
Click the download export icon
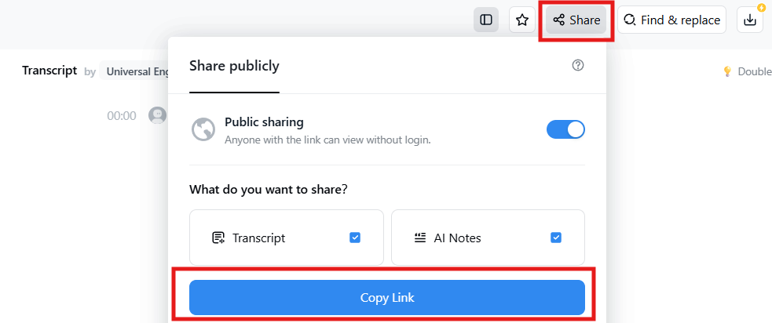click(750, 20)
